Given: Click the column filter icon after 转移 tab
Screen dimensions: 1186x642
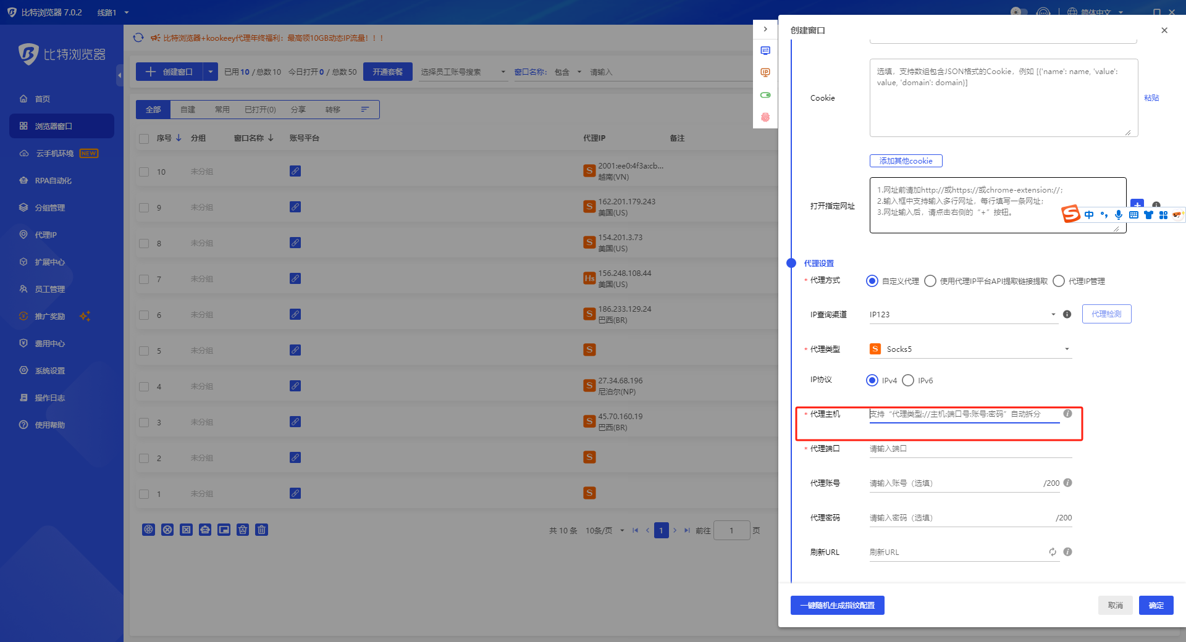Looking at the screenshot, I should (365, 109).
